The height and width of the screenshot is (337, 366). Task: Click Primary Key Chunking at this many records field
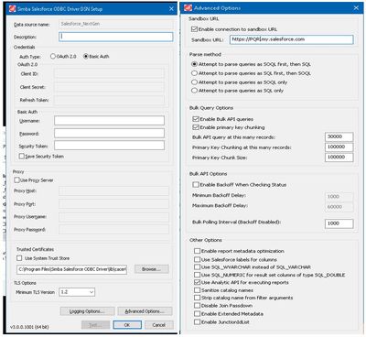pos(339,147)
